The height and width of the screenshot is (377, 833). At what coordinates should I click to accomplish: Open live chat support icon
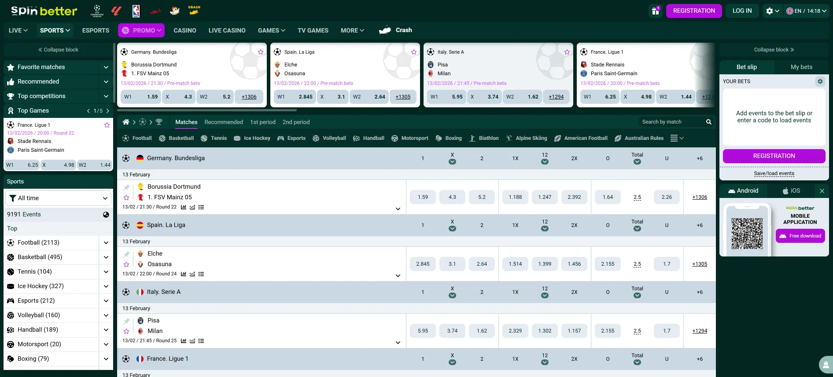pyautogui.click(x=826, y=365)
